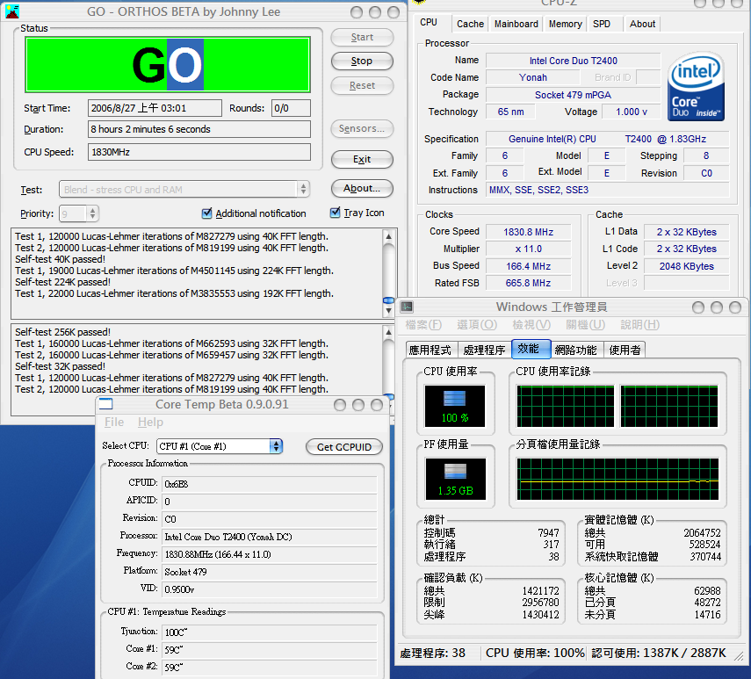The image size is (751, 679).
Task: Click the PF usage 1.35 GB gauge
Action: tap(455, 479)
